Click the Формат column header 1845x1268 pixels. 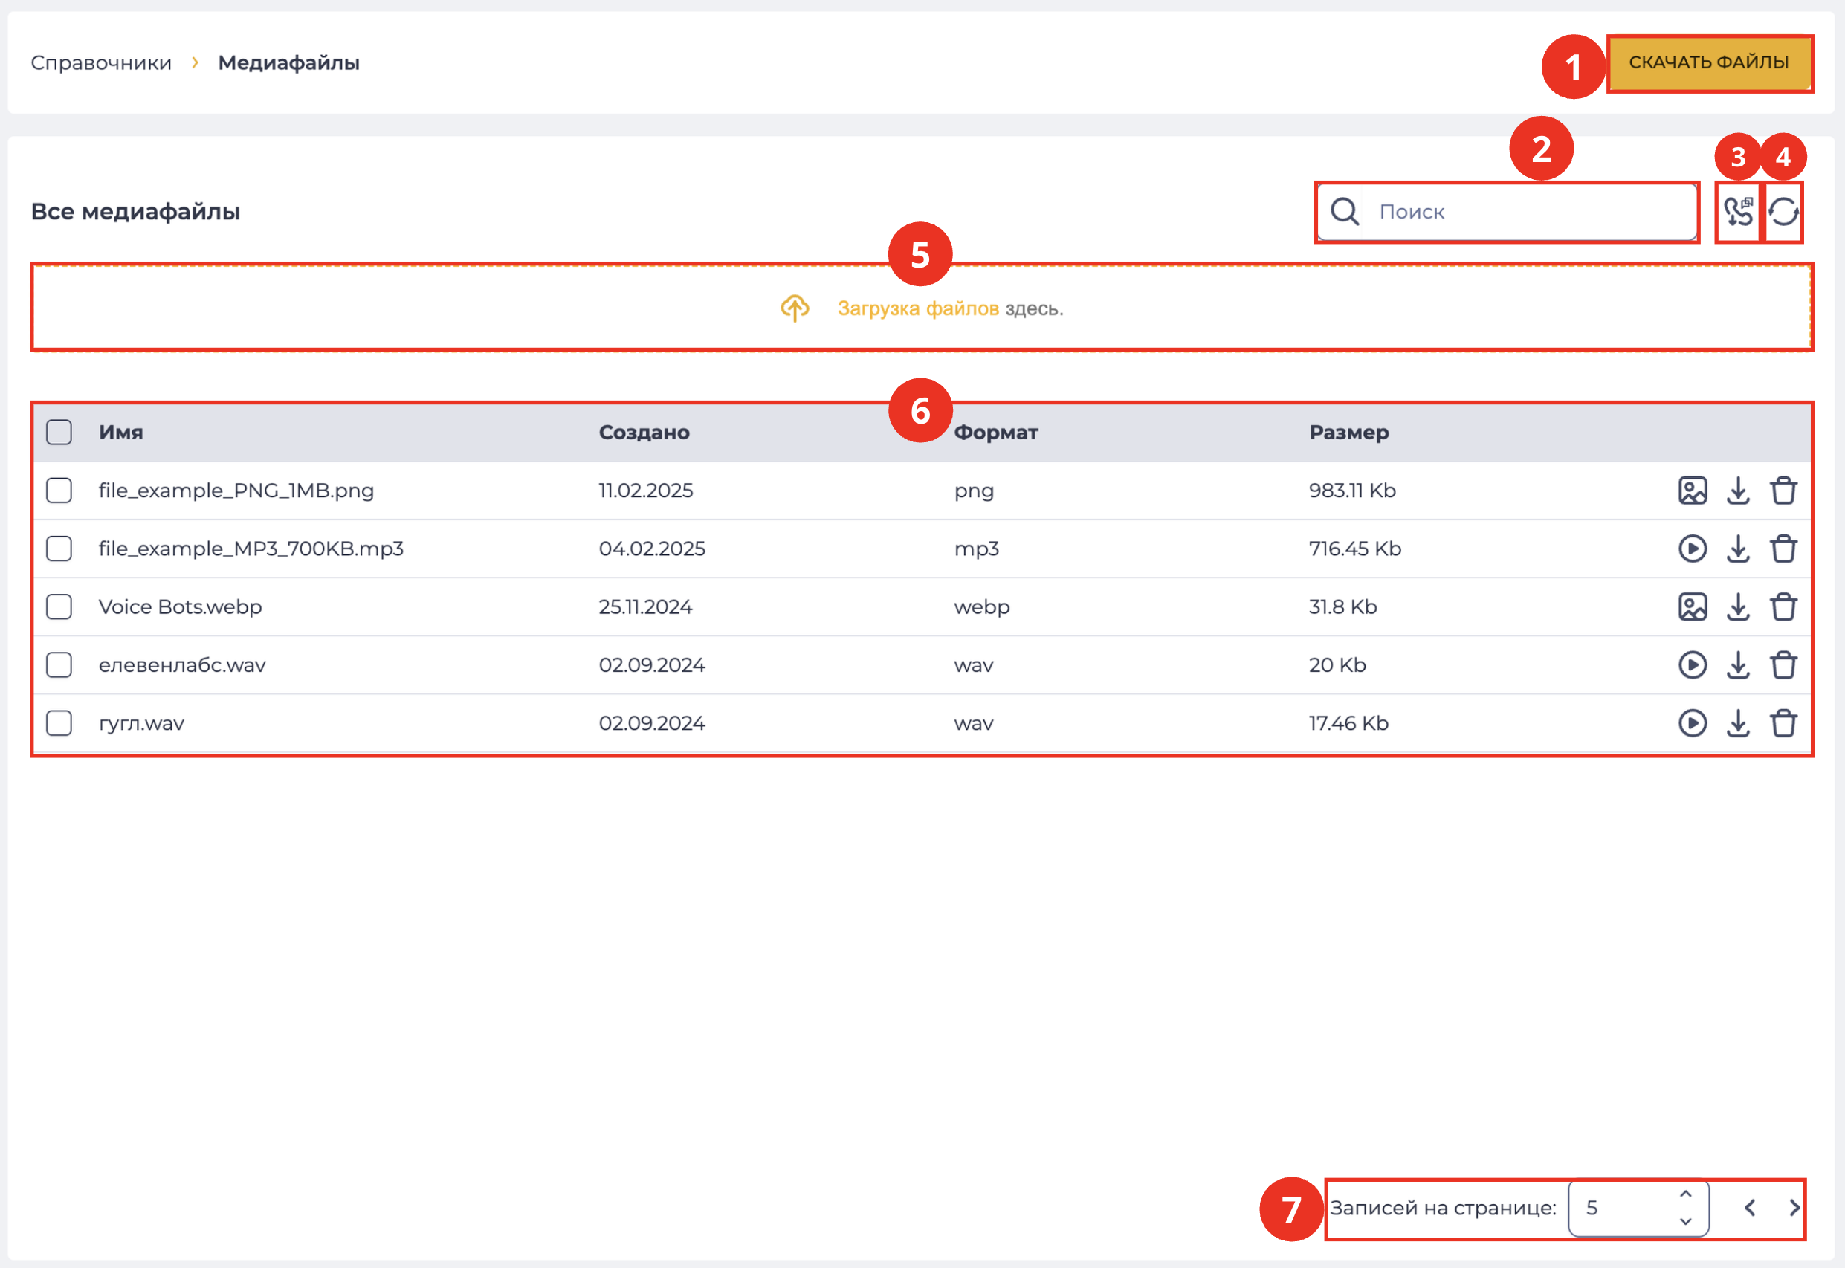click(x=995, y=432)
